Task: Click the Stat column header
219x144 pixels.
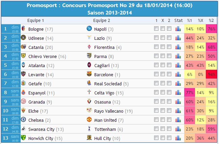Action: pos(178,21)
